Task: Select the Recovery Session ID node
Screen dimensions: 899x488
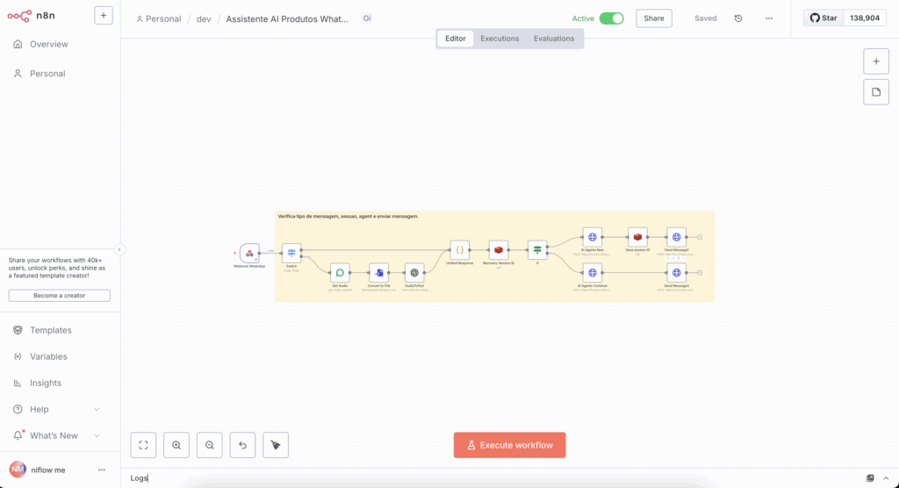Action: [498, 249]
